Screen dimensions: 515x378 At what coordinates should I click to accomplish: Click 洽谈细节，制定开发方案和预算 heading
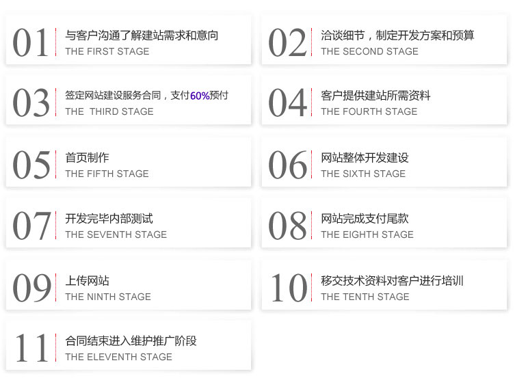click(397, 35)
